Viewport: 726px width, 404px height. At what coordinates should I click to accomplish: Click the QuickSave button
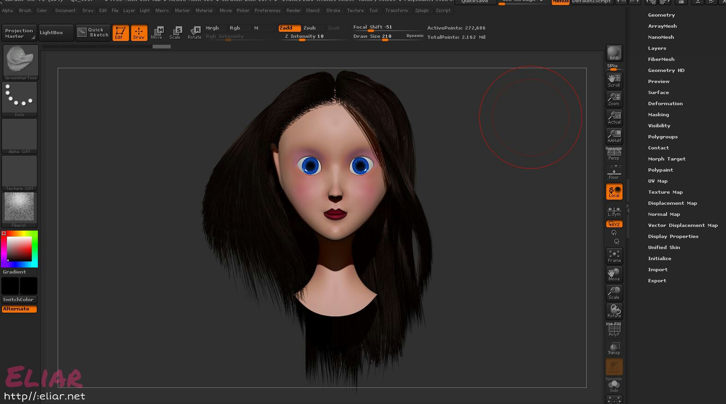coord(475,2)
